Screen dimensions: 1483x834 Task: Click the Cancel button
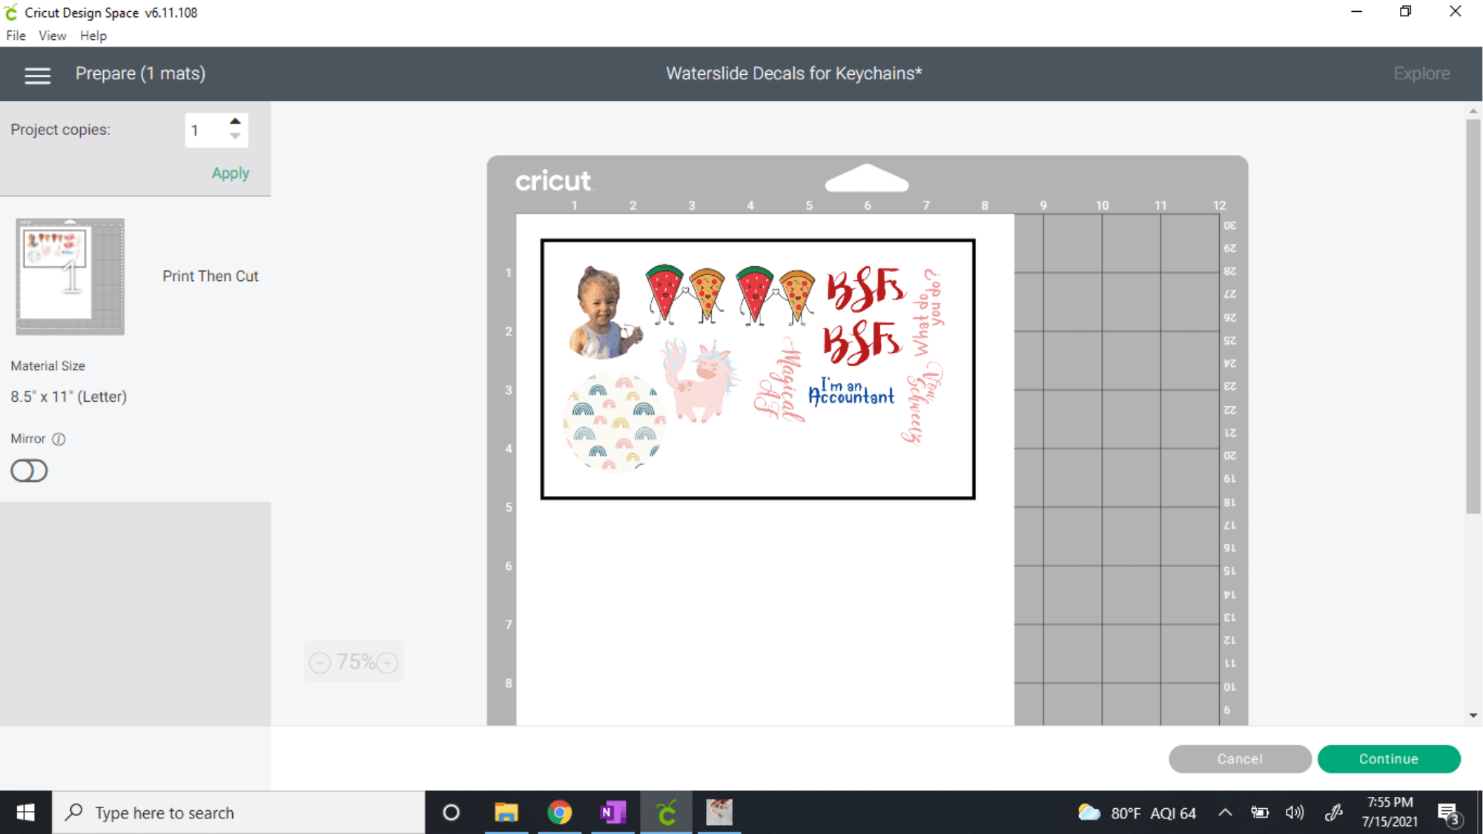[x=1239, y=758]
